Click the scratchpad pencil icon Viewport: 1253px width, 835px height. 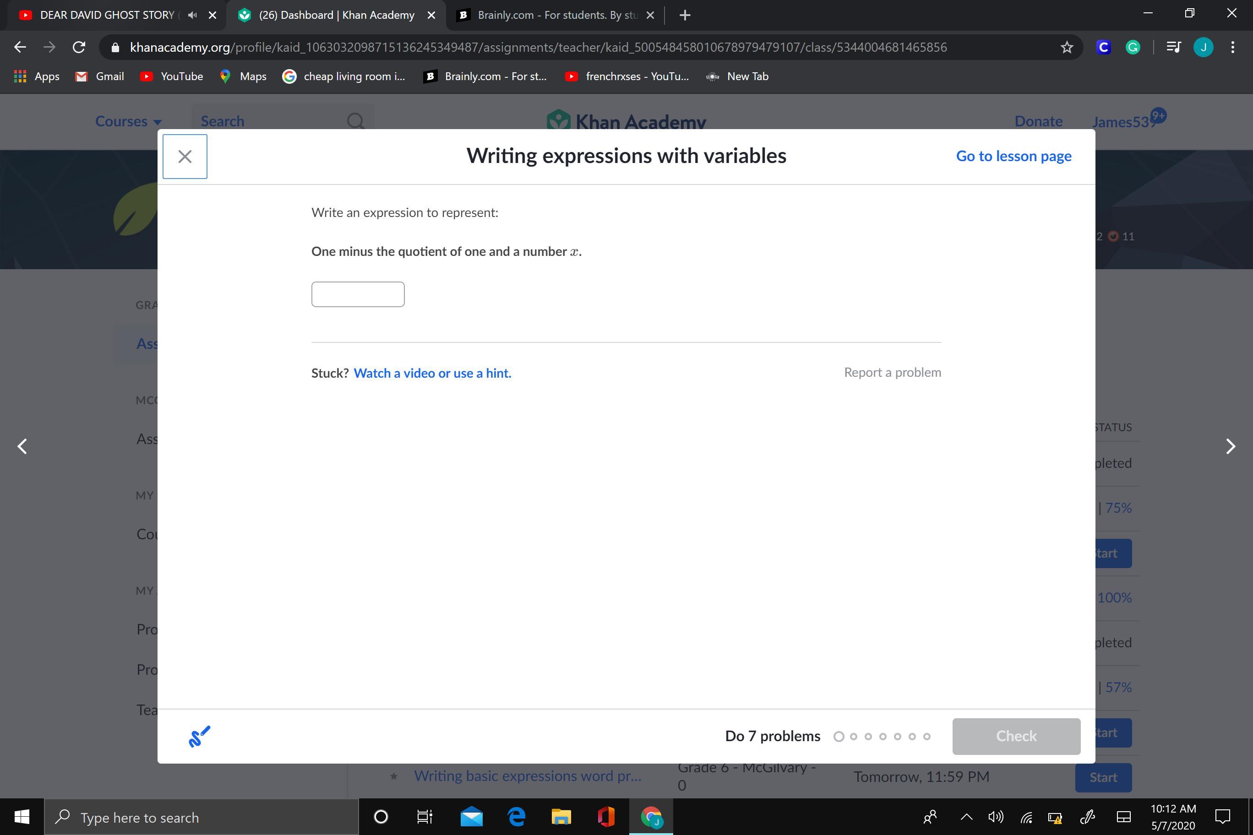click(x=199, y=737)
